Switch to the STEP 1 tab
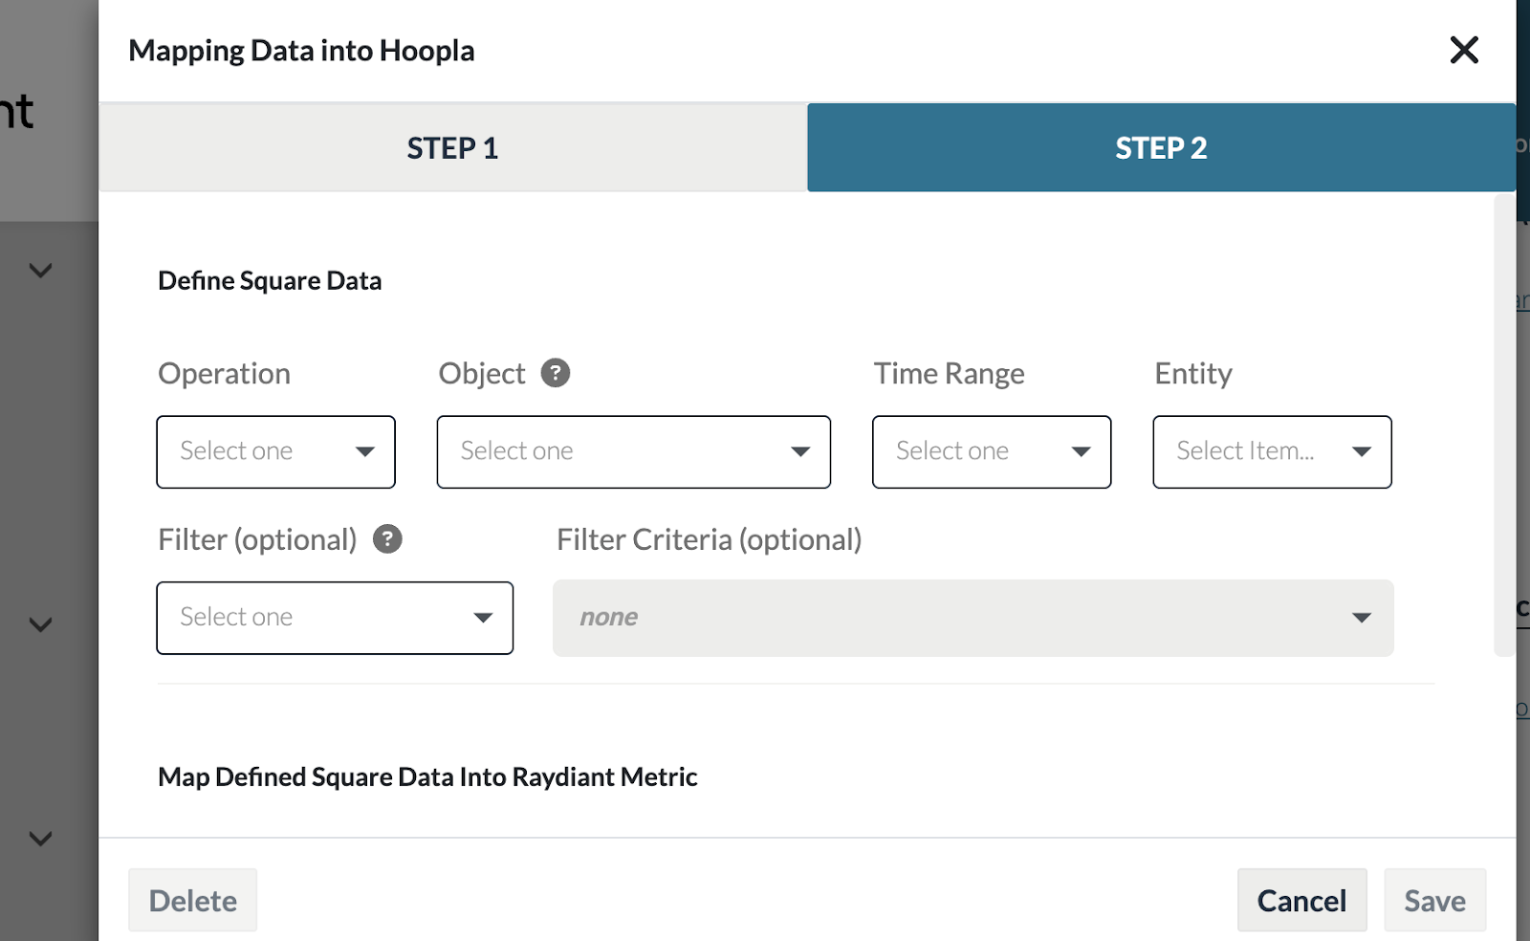This screenshot has width=1530, height=941. 453,148
